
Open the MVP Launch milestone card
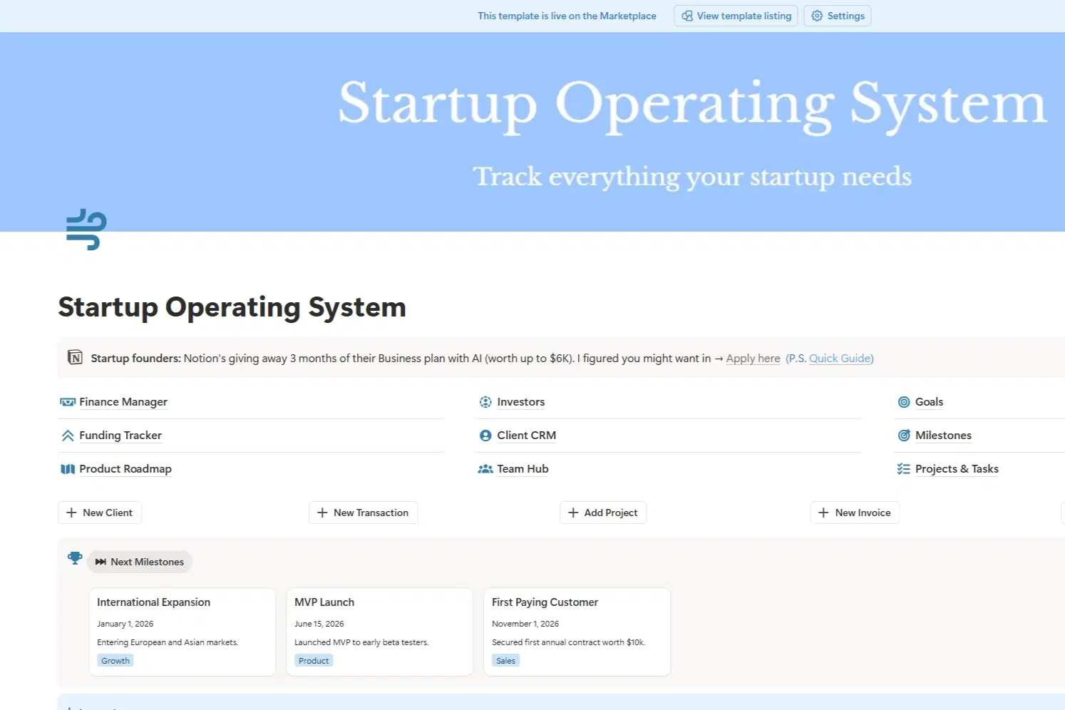tap(379, 631)
